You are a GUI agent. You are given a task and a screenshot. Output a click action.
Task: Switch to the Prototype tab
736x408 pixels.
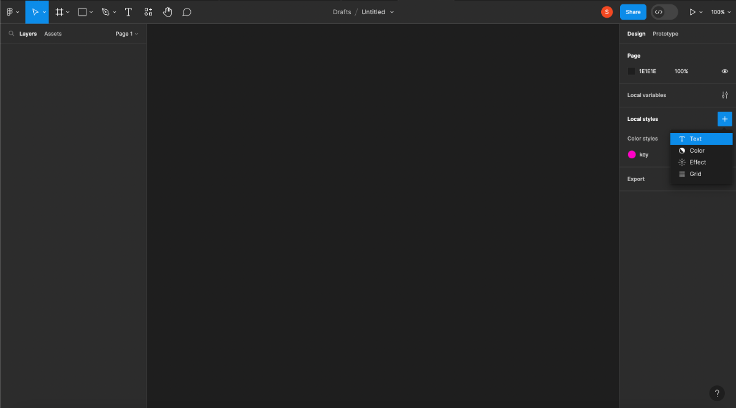point(665,34)
